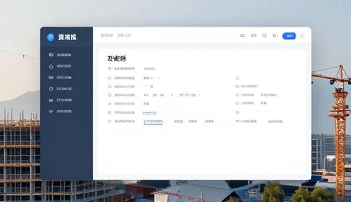
Task: Click the icon beginning the first form row
Action: pos(110,69)
